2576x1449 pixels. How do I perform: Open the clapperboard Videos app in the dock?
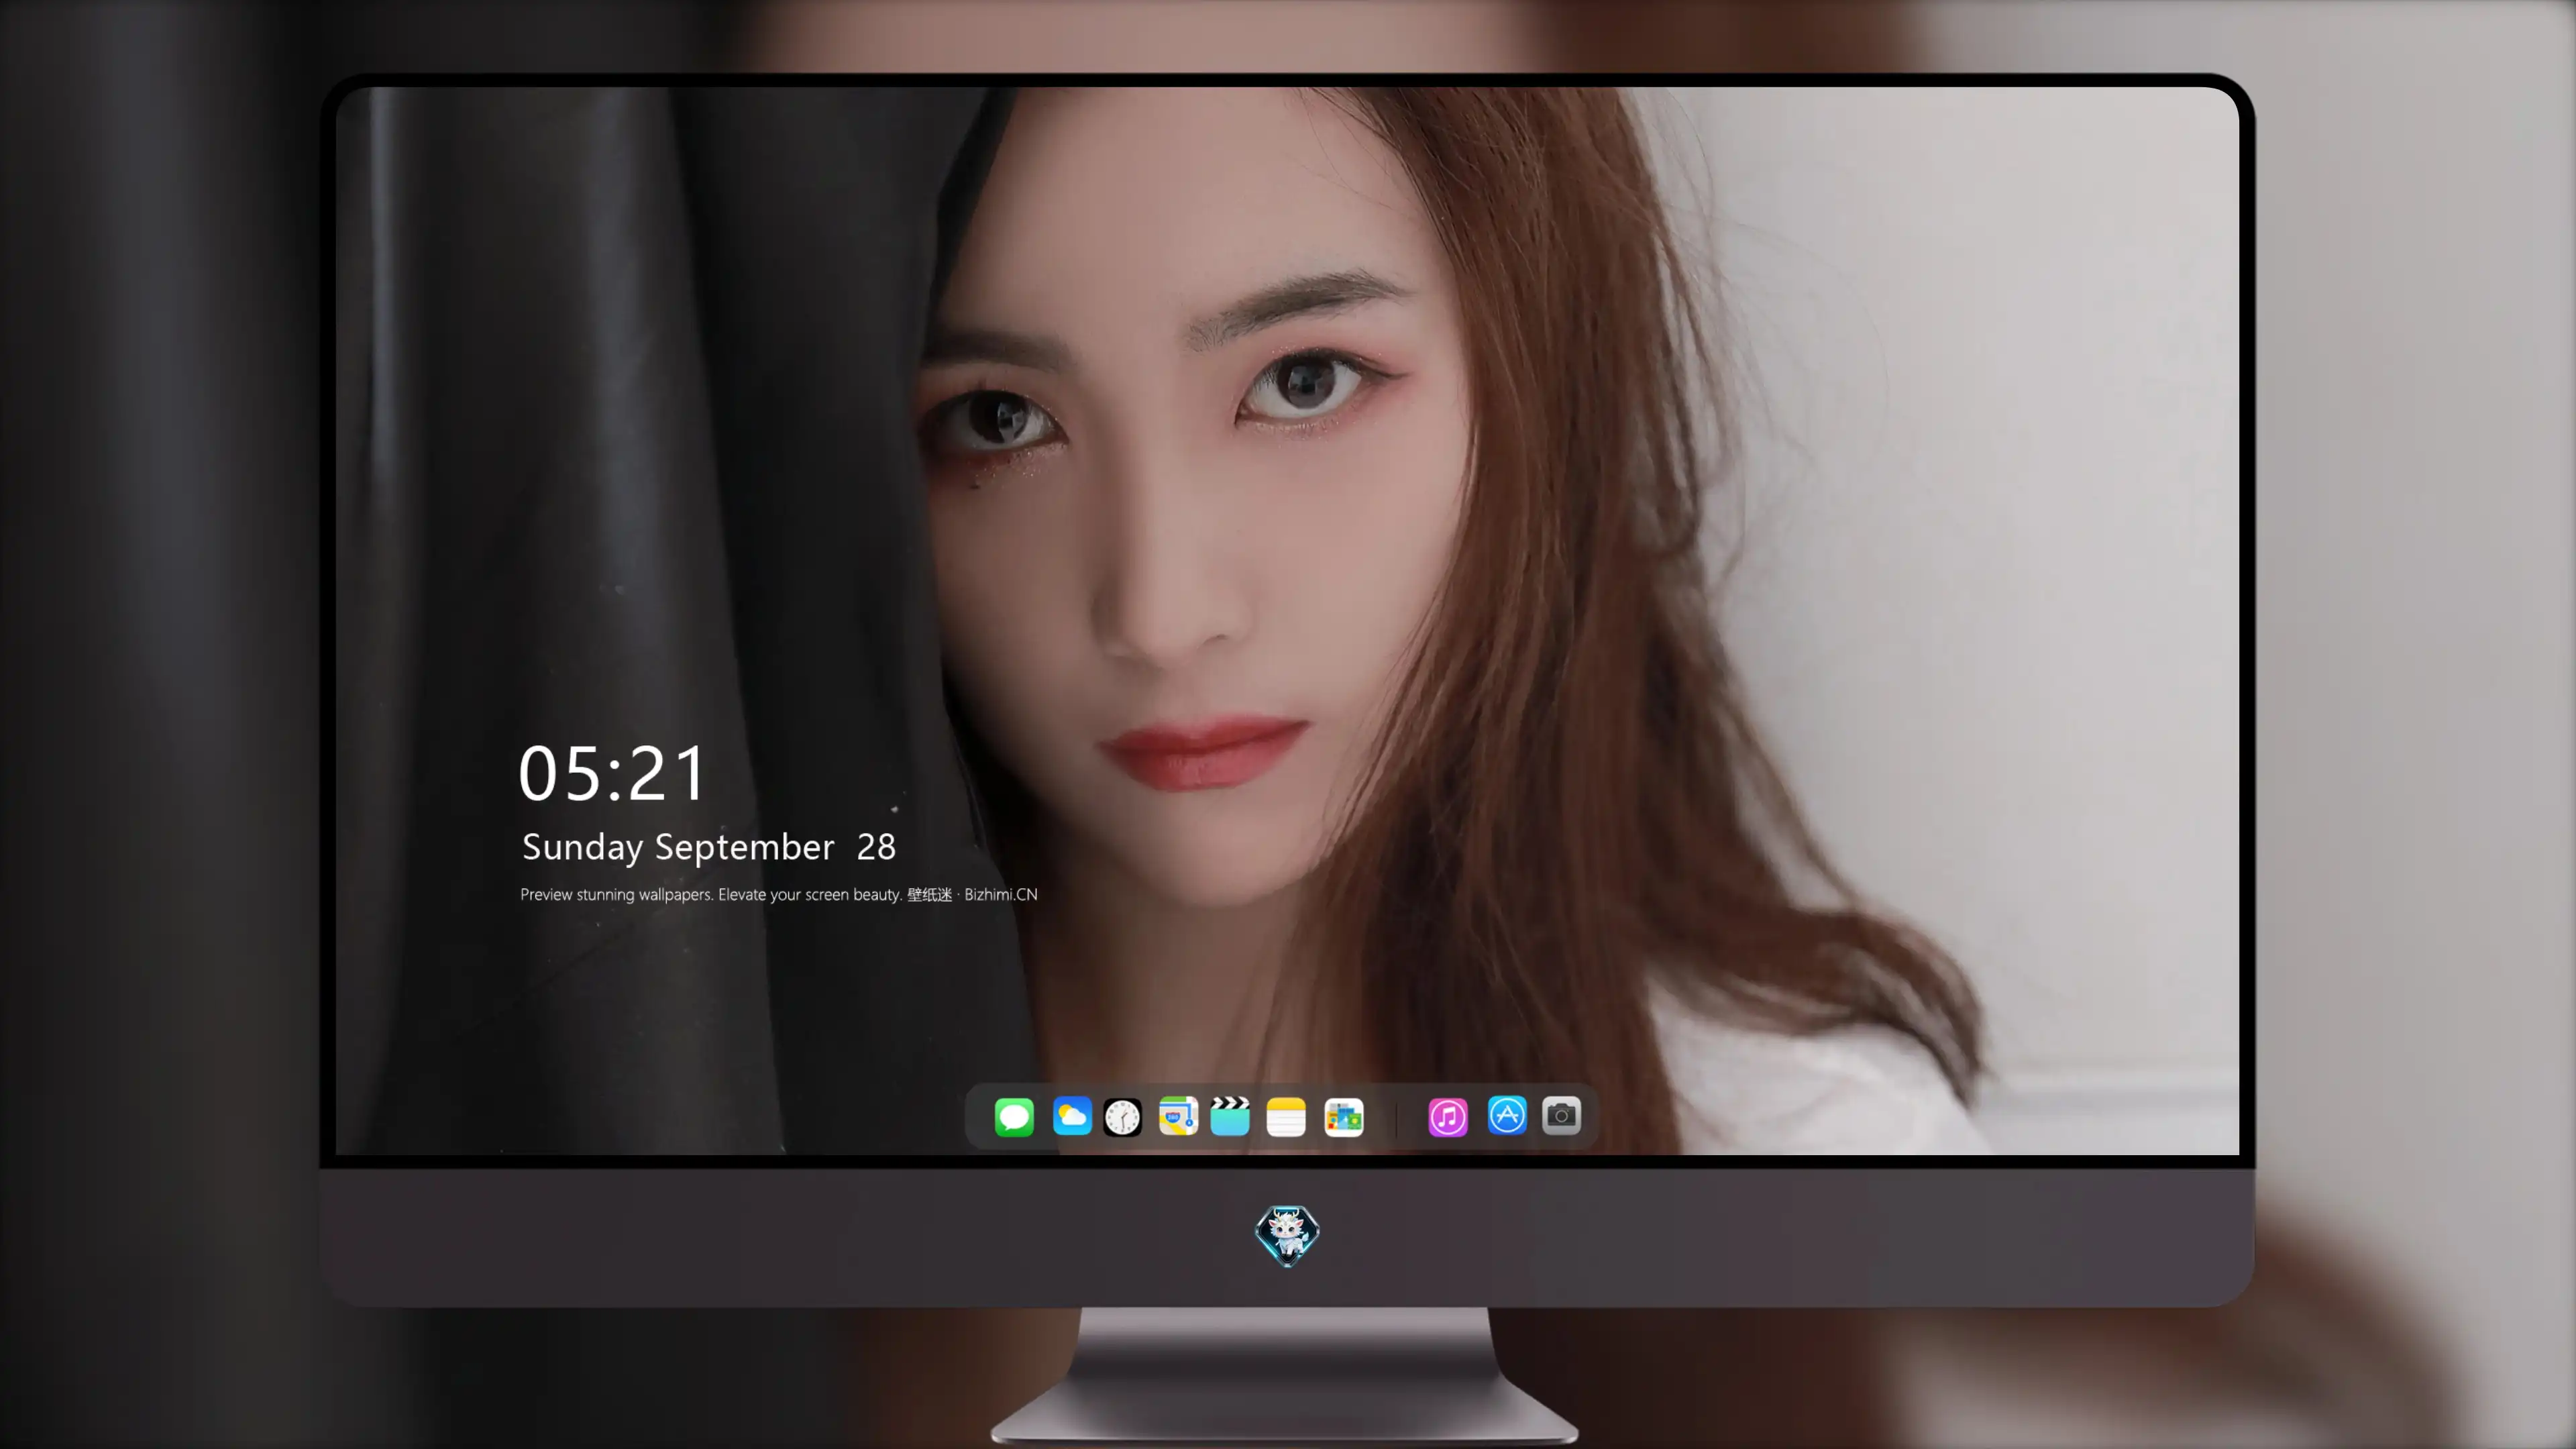point(1230,1116)
